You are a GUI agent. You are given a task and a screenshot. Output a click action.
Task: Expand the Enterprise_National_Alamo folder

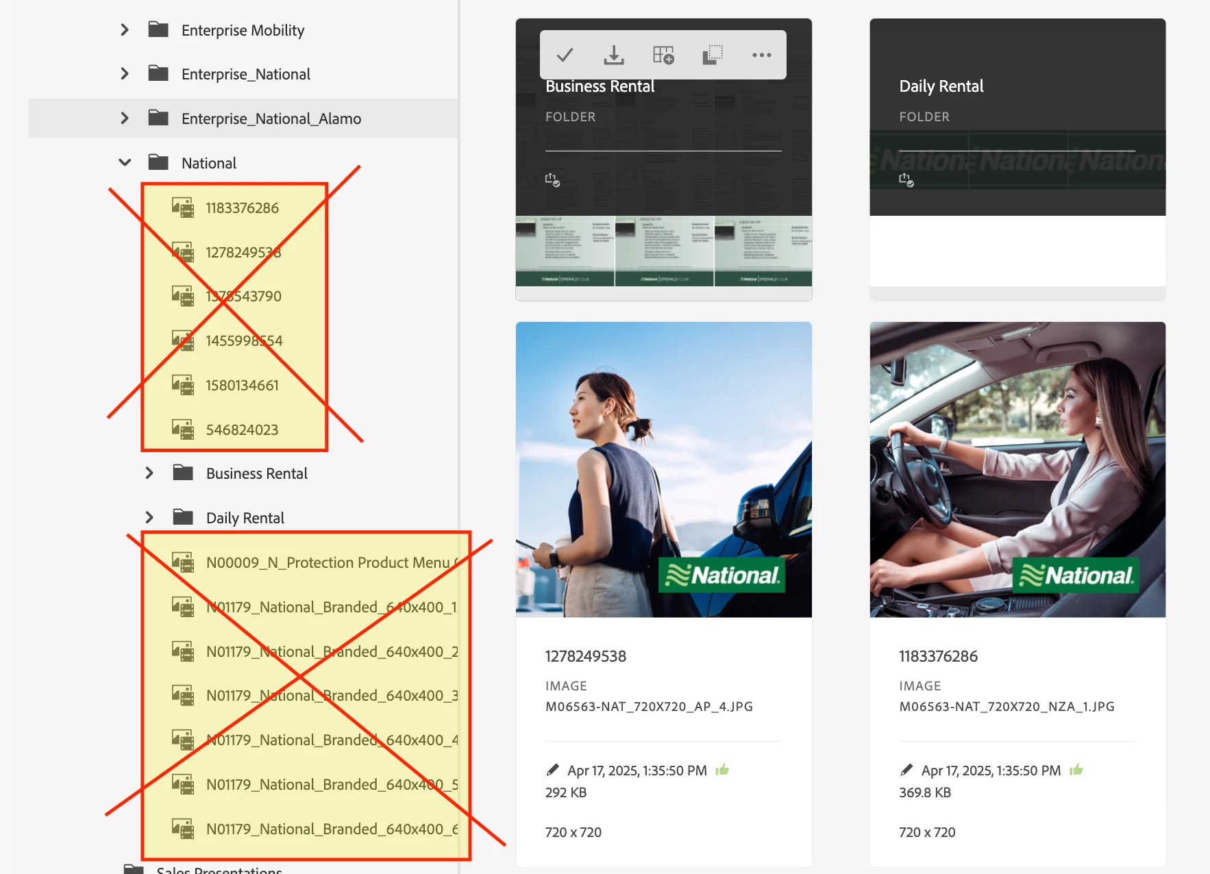coord(125,118)
